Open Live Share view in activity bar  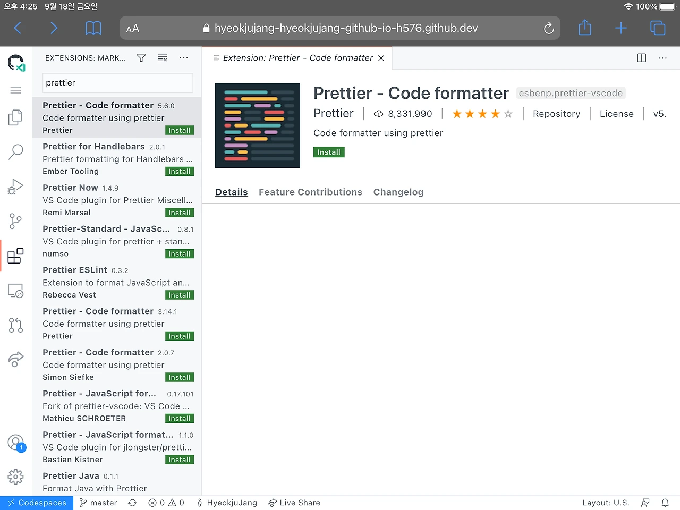tap(16, 360)
